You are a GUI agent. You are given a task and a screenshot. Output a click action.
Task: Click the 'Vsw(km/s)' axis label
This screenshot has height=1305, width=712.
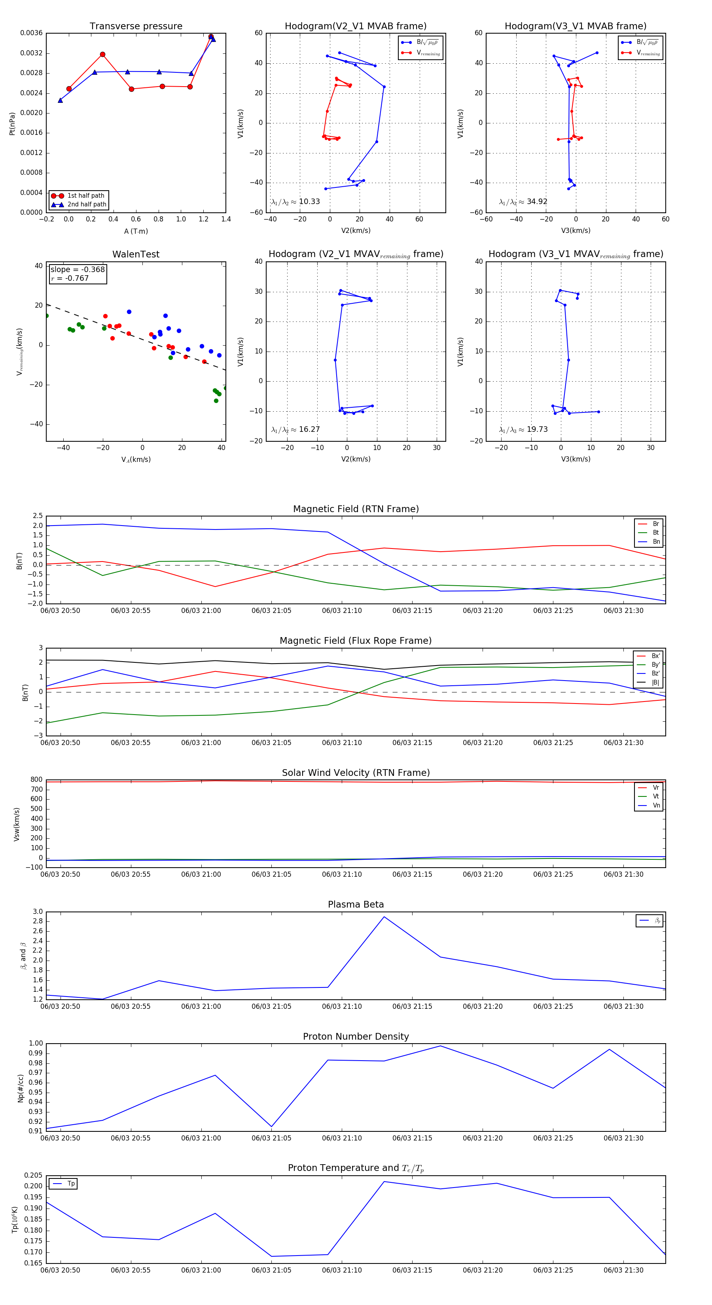pyautogui.click(x=17, y=824)
